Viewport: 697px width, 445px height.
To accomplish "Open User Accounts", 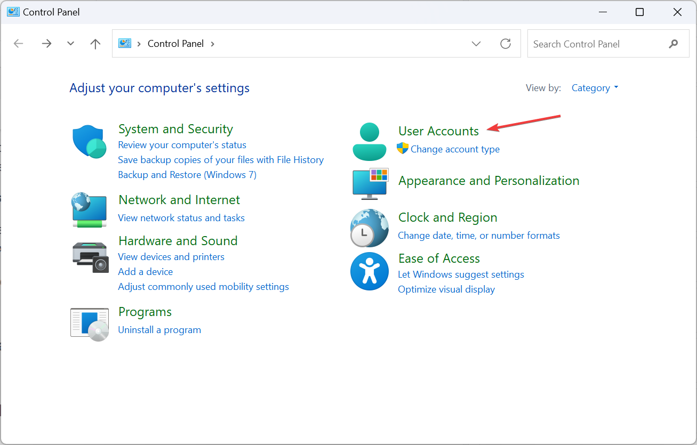I will (438, 131).
